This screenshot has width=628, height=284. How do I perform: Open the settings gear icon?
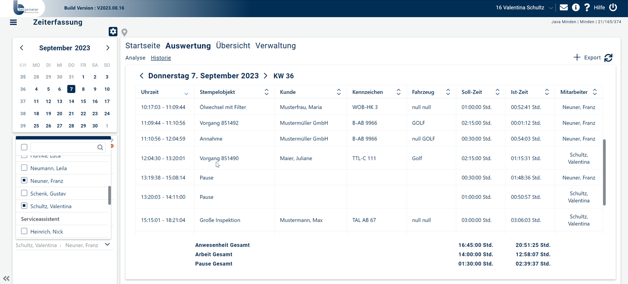[x=113, y=31]
